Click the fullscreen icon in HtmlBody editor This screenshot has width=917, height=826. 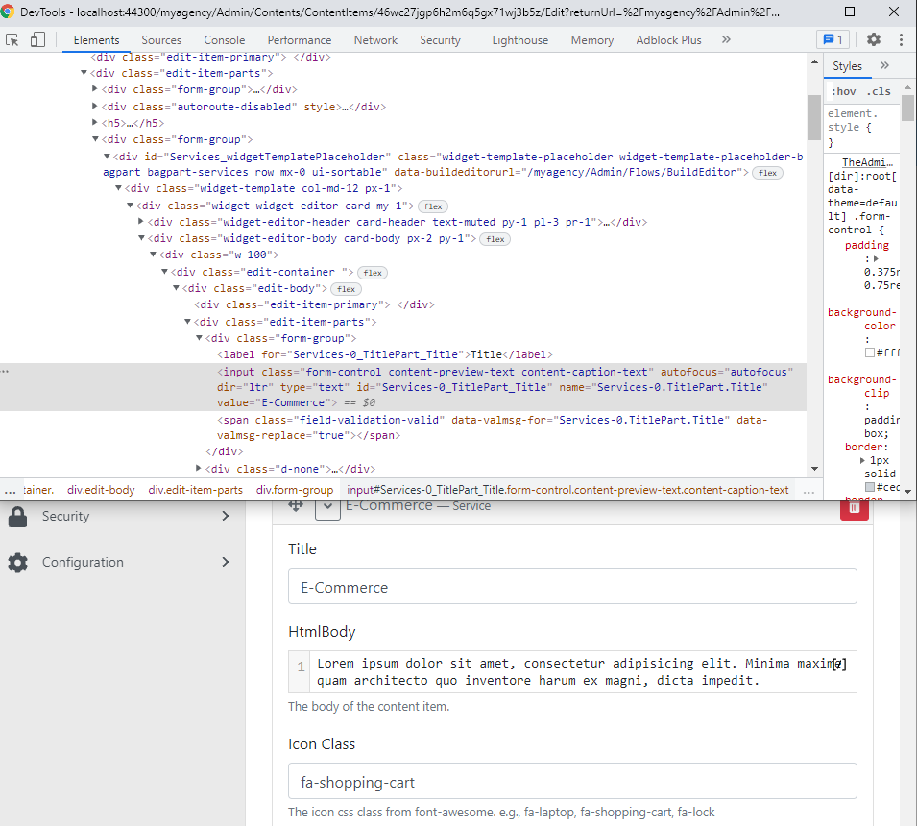(839, 664)
